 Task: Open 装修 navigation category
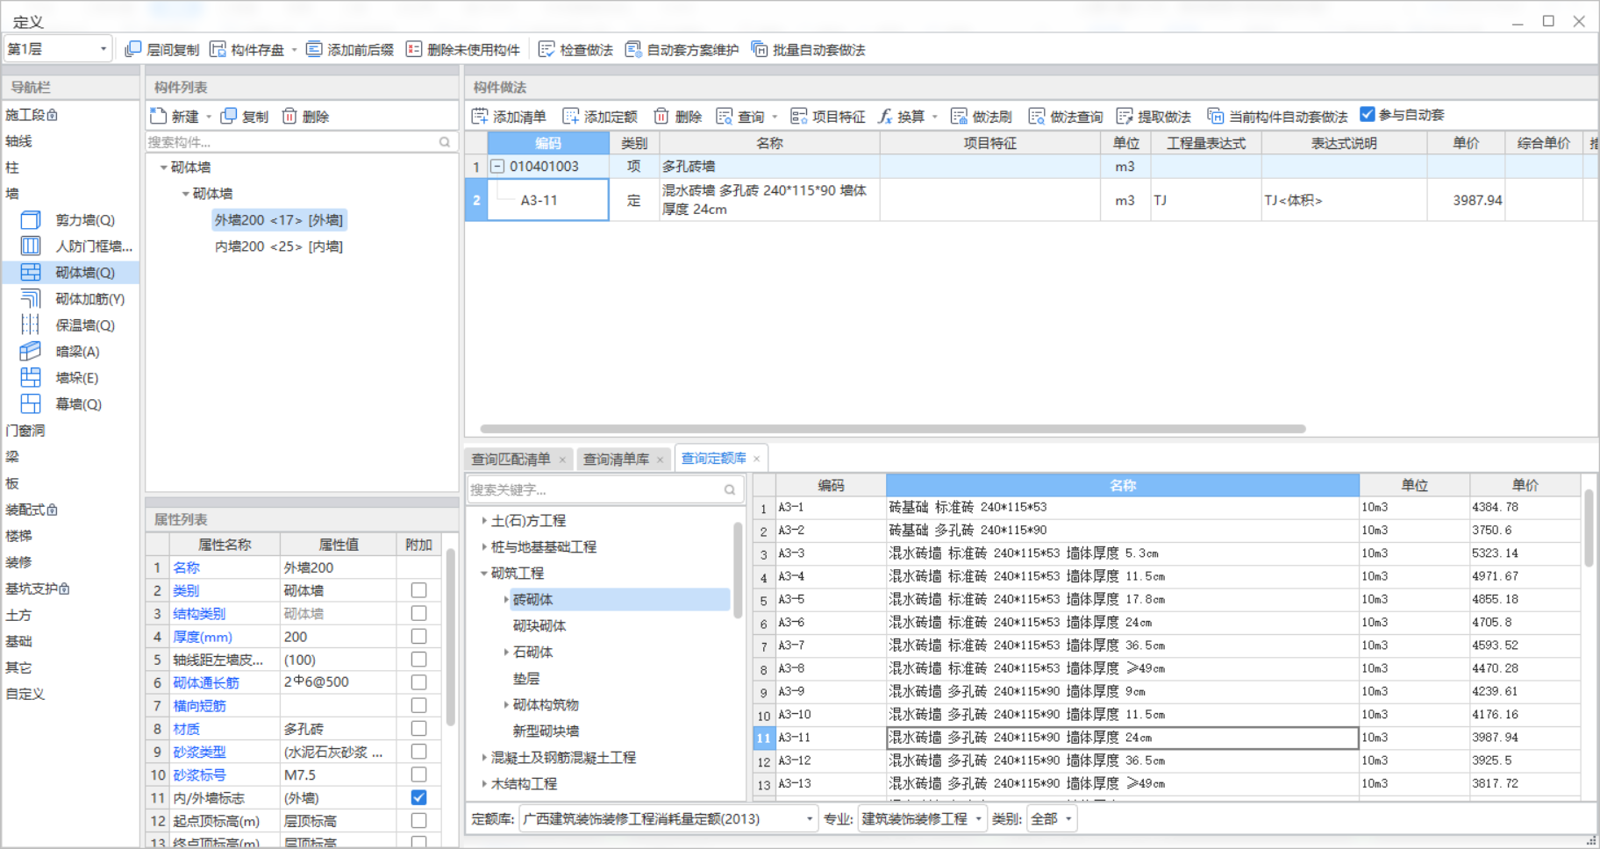click(18, 562)
